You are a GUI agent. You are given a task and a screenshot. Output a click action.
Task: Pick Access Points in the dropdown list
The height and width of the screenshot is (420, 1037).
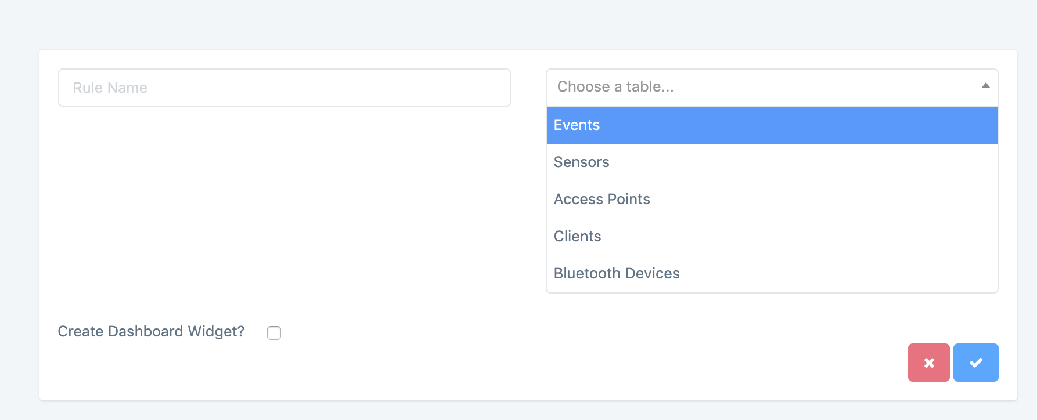(x=602, y=200)
